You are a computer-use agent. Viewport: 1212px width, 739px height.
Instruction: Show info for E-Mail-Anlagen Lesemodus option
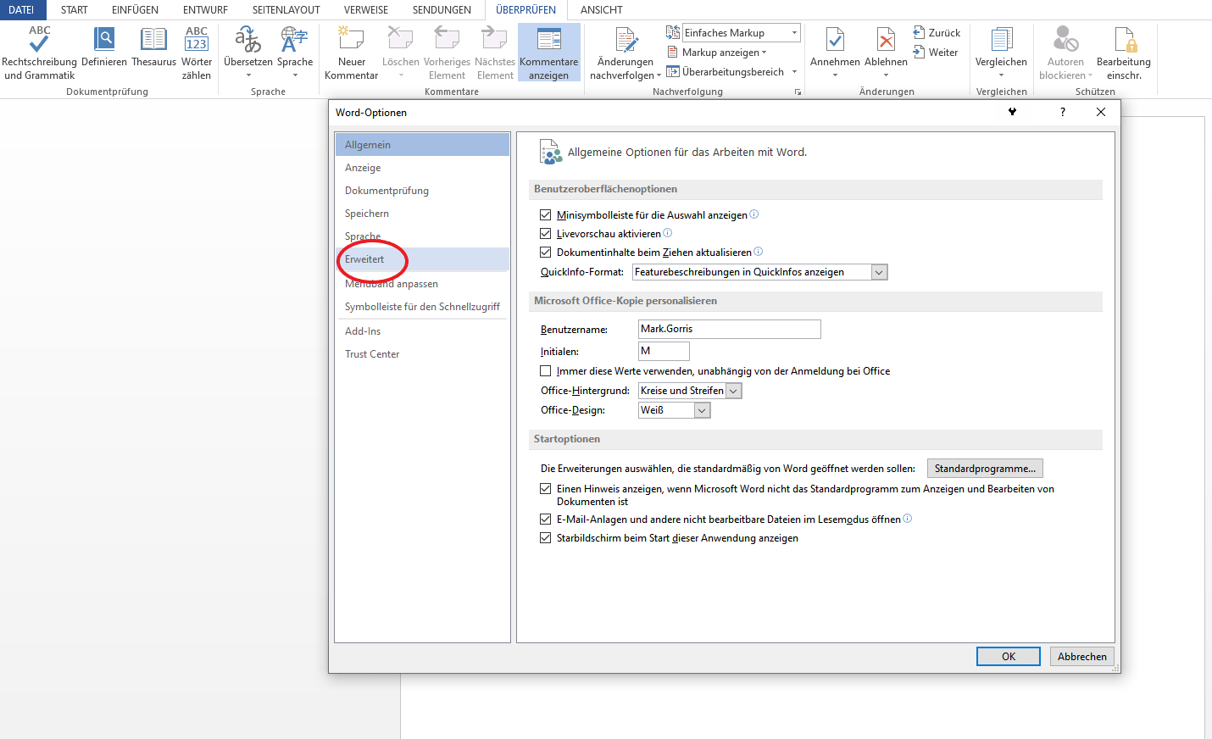907,519
